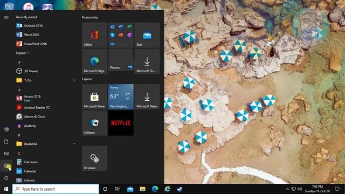Click the Type here to search box
This screenshot has height=194, width=345.
[x=56, y=189]
